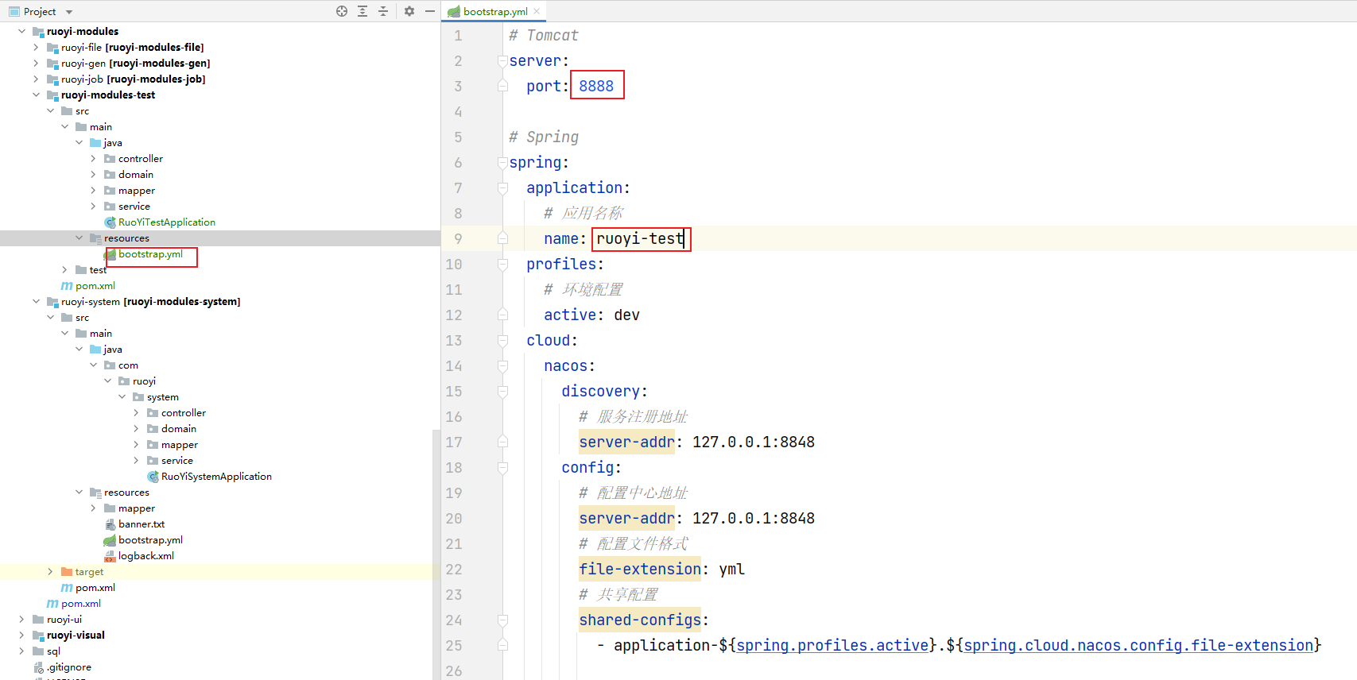Select RuoYiTestApplication class icon
The height and width of the screenshot is (680, 1357).
click(110, 222)
